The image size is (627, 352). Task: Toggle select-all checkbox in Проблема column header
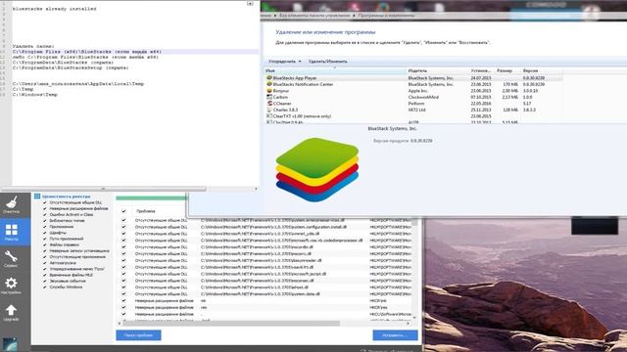pos(123,211)
